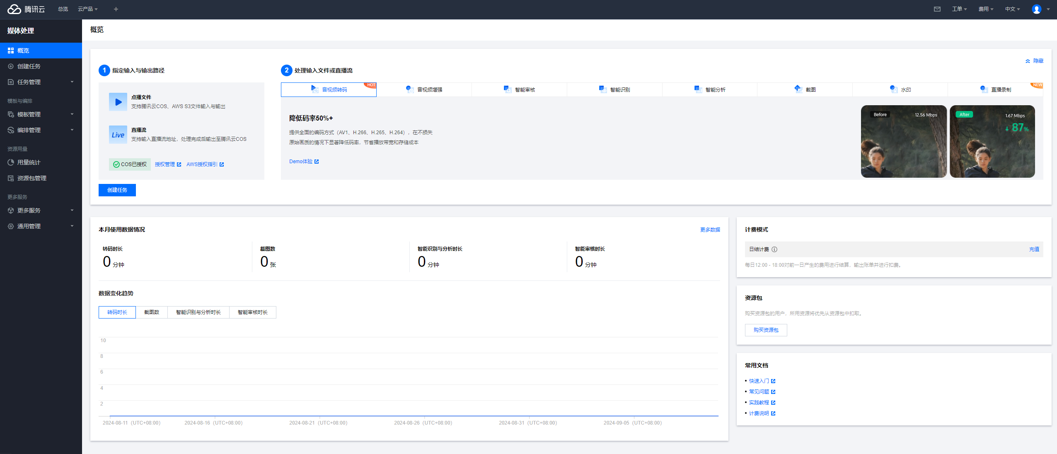Click the Before video comparison thumbnail

tap(903, 141)
